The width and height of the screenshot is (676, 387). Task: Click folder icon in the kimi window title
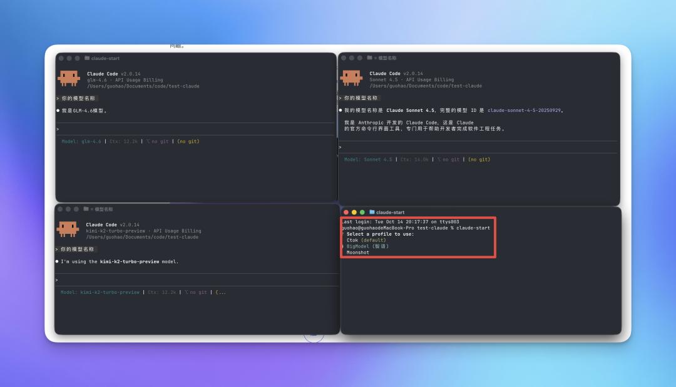coord(86,209)
